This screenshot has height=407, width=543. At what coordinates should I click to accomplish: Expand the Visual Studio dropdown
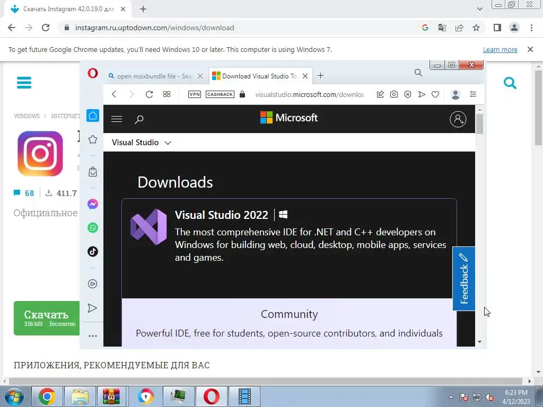(x=141, y=143)
